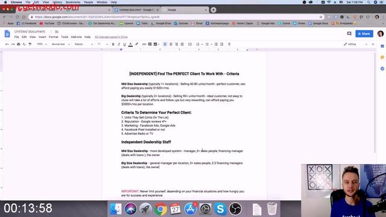Open the Facebook bookmark

(x=27, y=24)
